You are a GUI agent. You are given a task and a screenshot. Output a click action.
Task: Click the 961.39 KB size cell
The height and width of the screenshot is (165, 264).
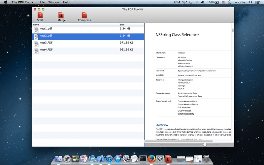click(x=126, y=50)
